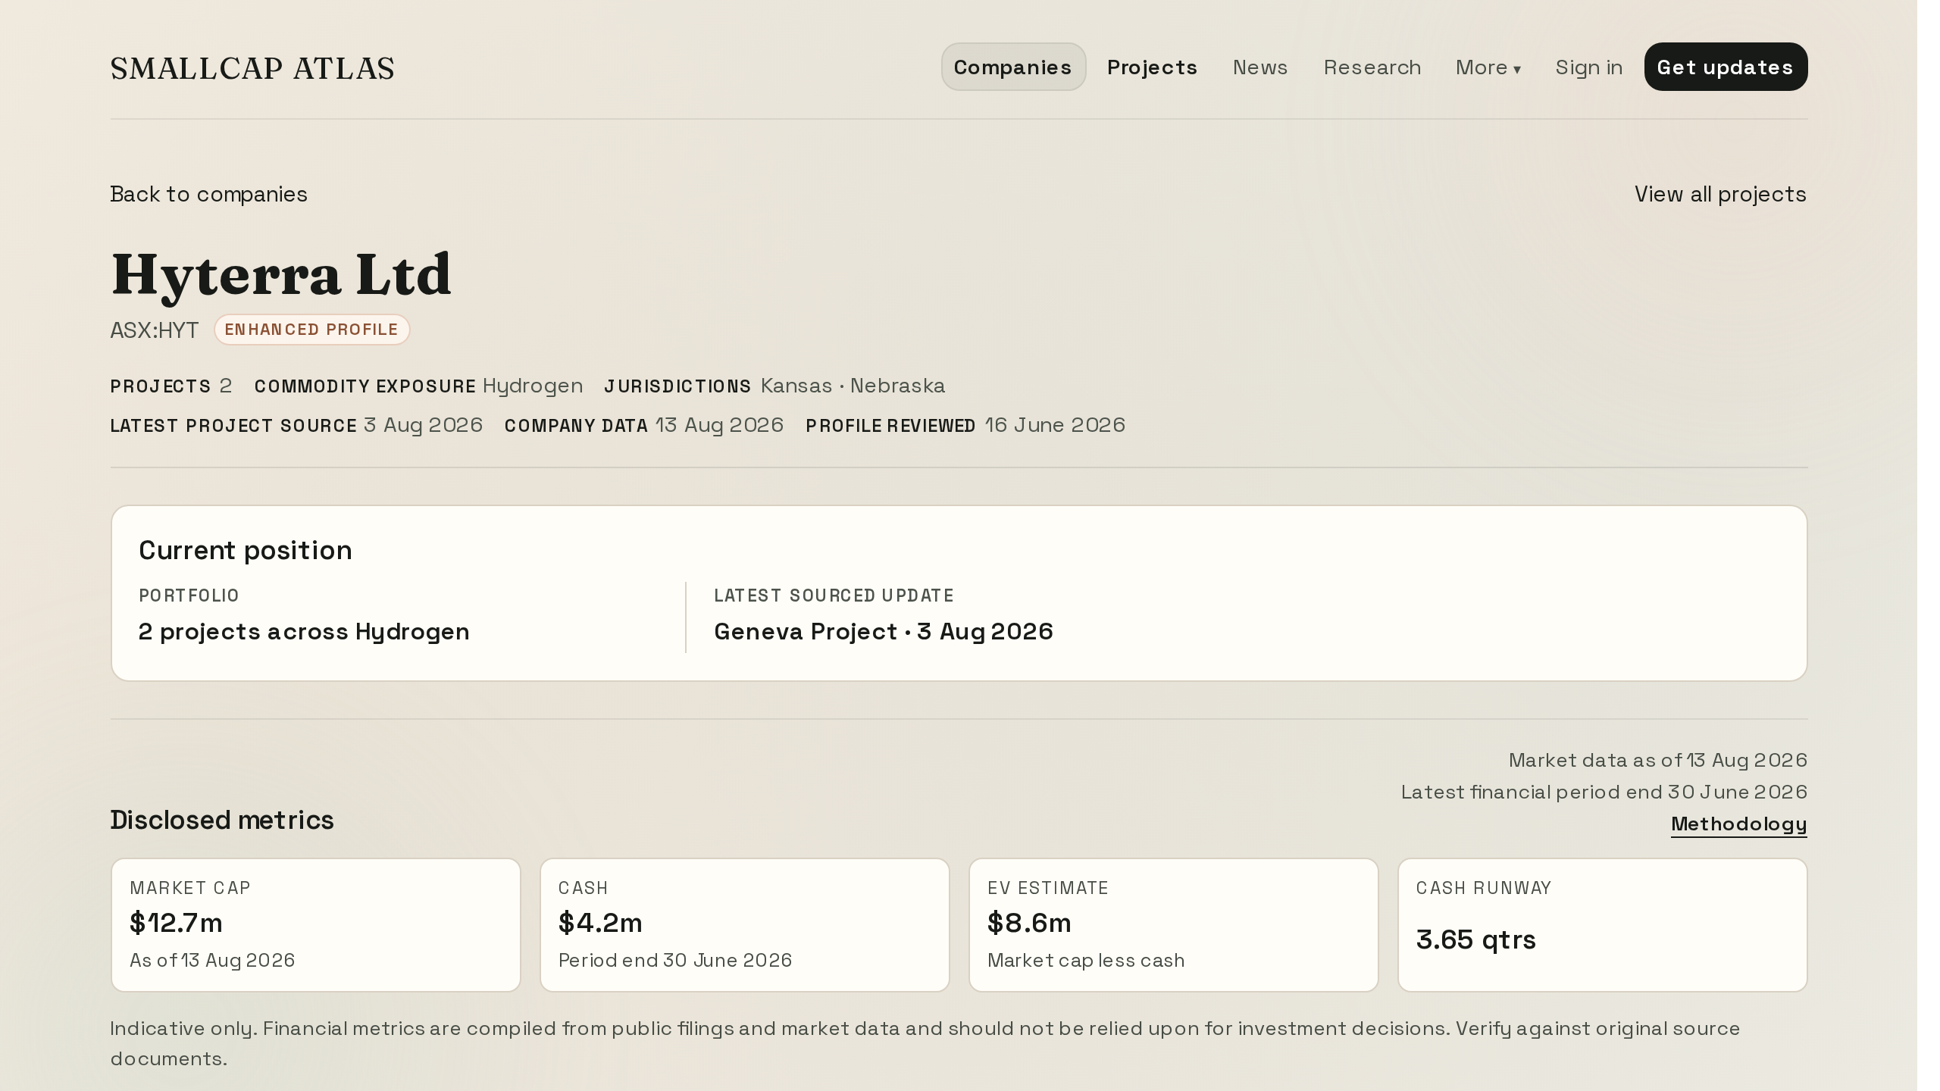Click the Profile reviewed date 16 June 2026
The width and height of the screenshot is (1940, 1091).
[x=1055, y=425]
